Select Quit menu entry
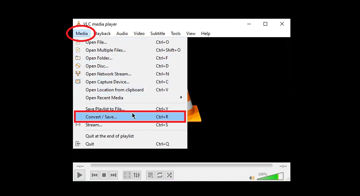The height and width of the screenshot is (196, 360). click(x=130, y=144)
